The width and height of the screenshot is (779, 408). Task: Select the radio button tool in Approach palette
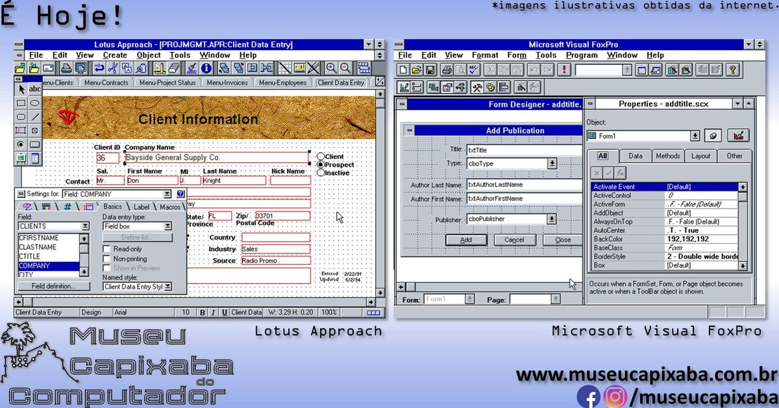tap(21, 144)
